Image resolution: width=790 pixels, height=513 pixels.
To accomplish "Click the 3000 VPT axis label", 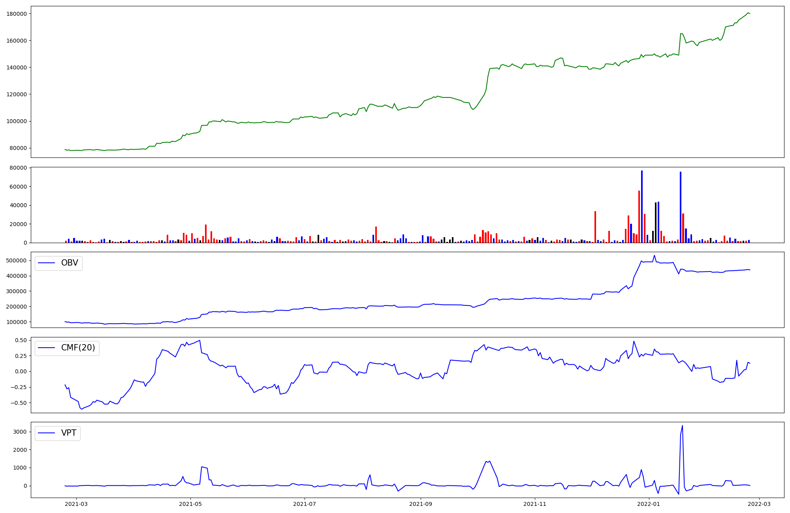I will (20, 432).
